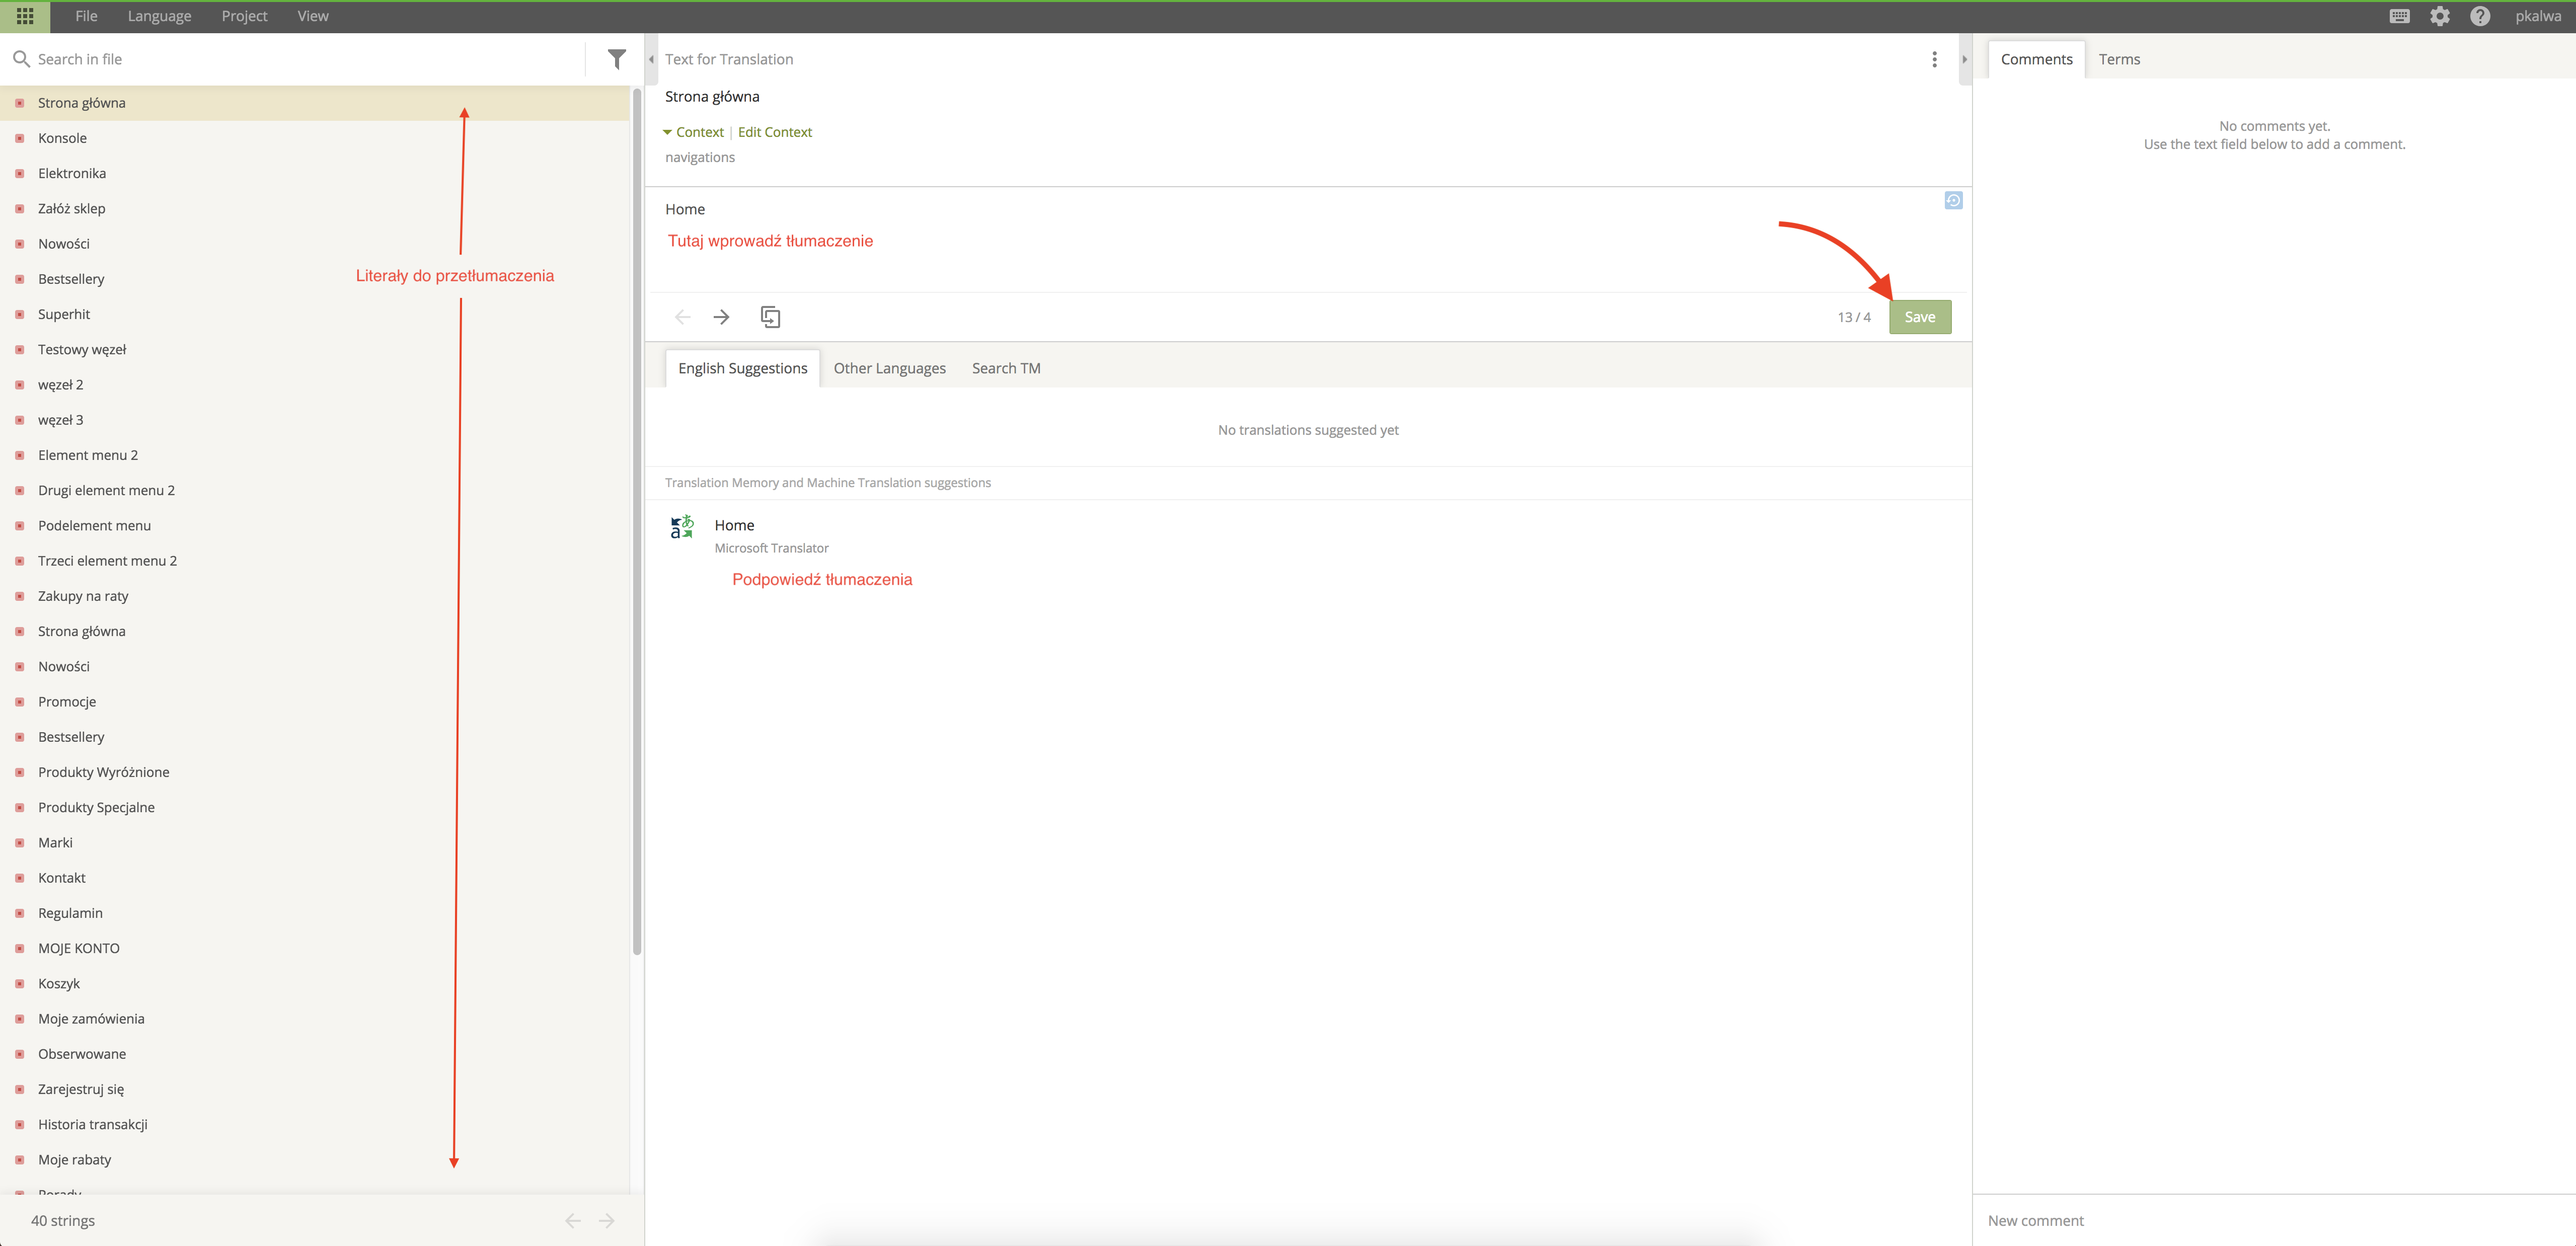Click the filter funnel icon
The image size is (2576, 1246).
[x=617, y=59]
